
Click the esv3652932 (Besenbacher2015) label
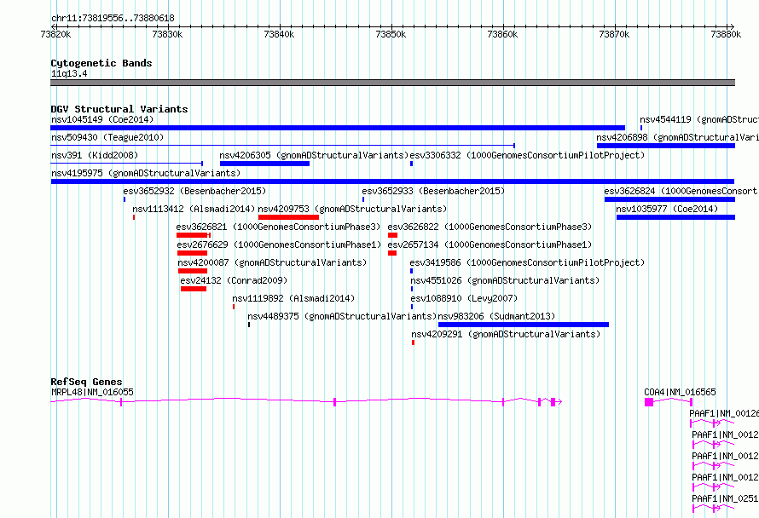[194, 191]
